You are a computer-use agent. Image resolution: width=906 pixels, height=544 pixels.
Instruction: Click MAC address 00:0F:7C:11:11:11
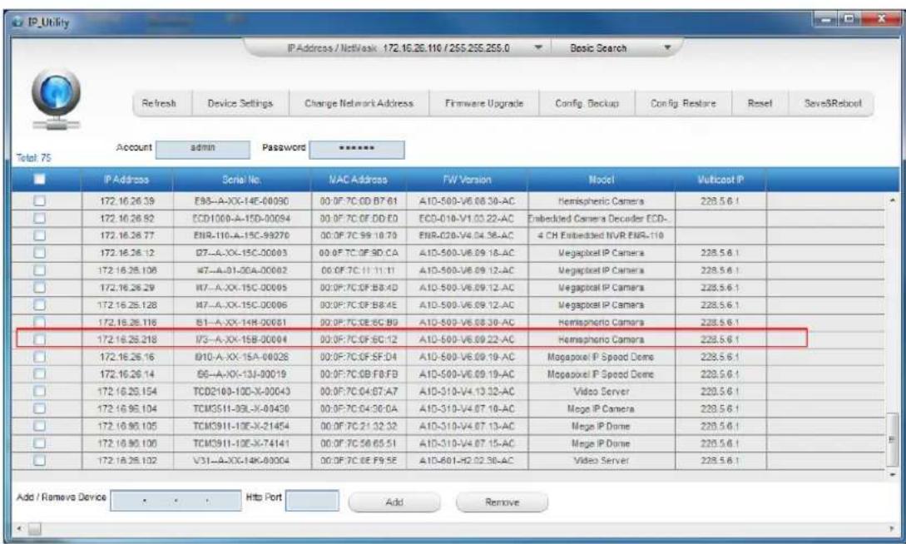[359, 270]
